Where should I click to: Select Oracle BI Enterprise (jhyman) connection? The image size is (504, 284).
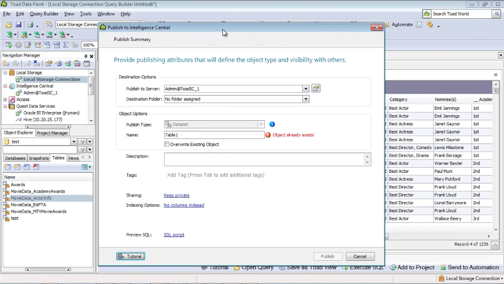[x=51, y=113]
